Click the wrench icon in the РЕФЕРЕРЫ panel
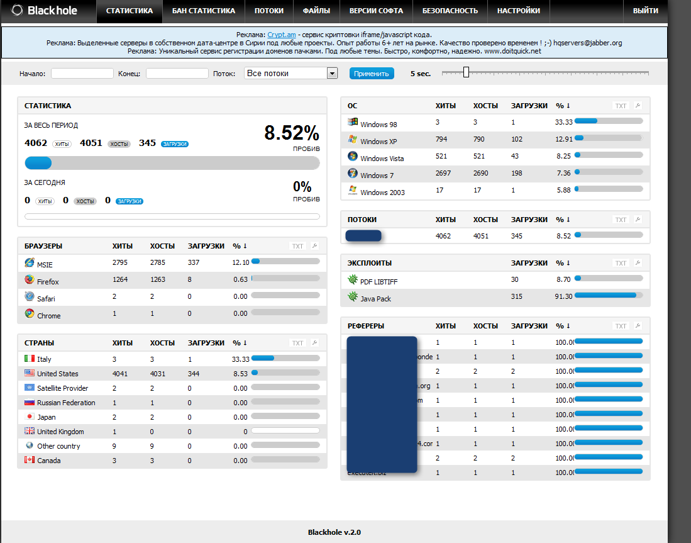Viewport: 691px width, 543px height. [638, 325]
